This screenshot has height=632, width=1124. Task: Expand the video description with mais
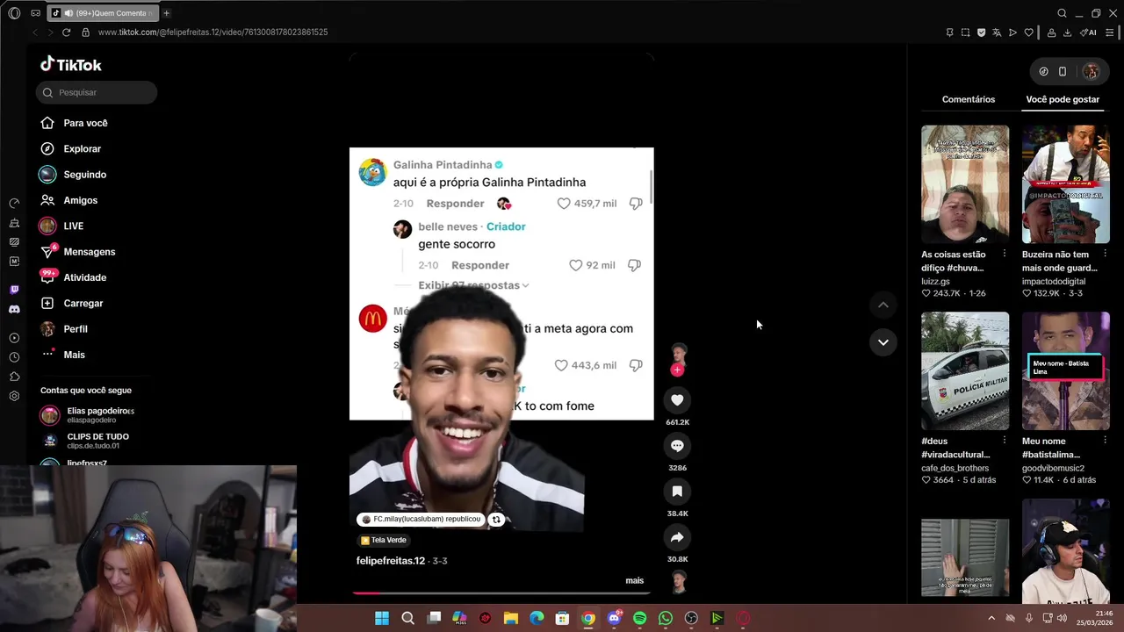634,580
